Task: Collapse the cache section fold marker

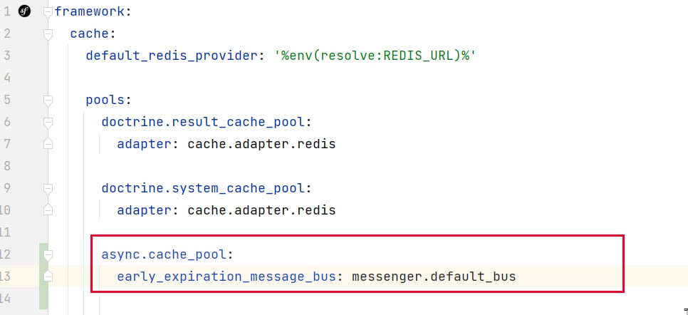Action: tap(48, 34)
